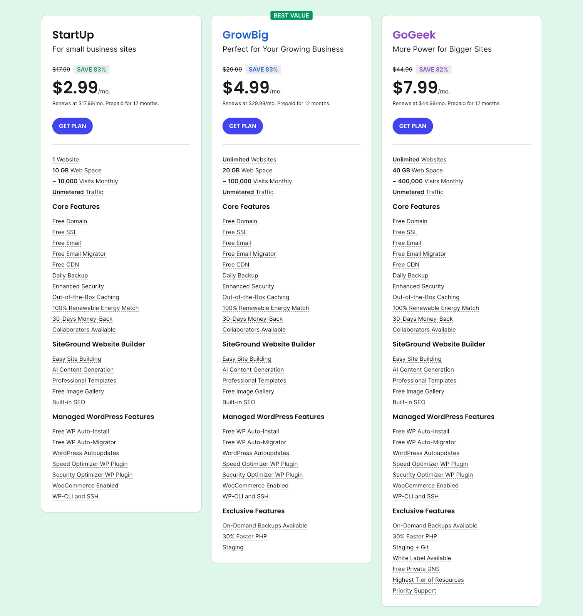Click "100% Renewable Energy Match" in GoGeek
The image size is (583, 616).
pyautogui.click(x=436, y=308)
